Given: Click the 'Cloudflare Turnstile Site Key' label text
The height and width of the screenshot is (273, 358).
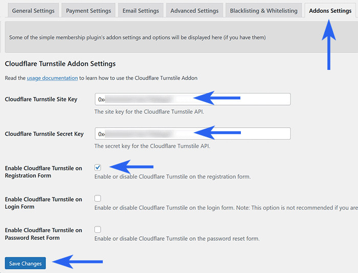Looking at the screenshot, I should [41, 99].
